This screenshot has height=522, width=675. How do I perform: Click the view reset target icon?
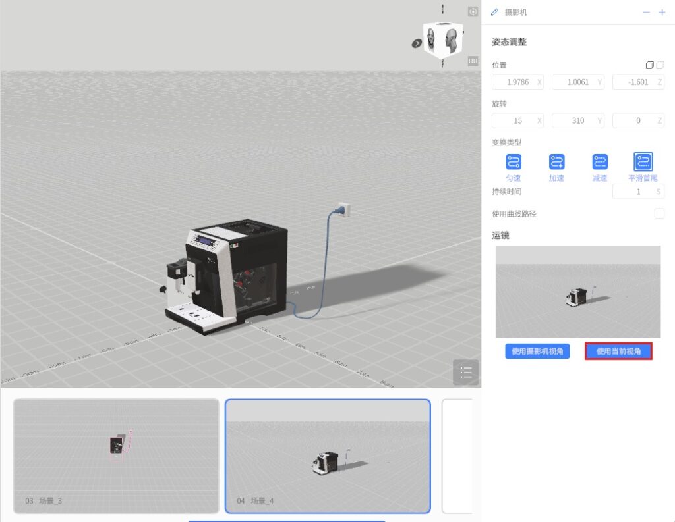(x=473, y=12)
